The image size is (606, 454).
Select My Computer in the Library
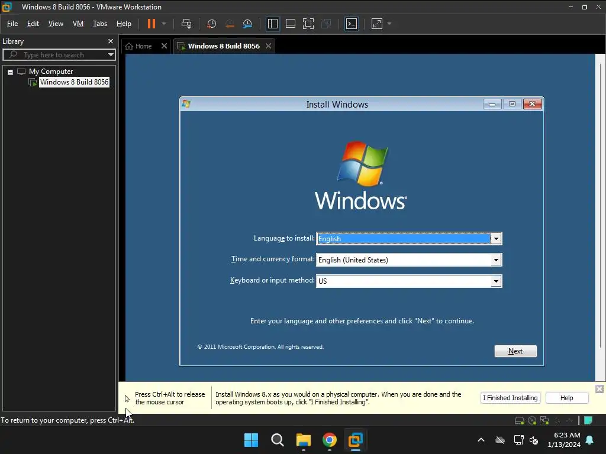(51, 72)
